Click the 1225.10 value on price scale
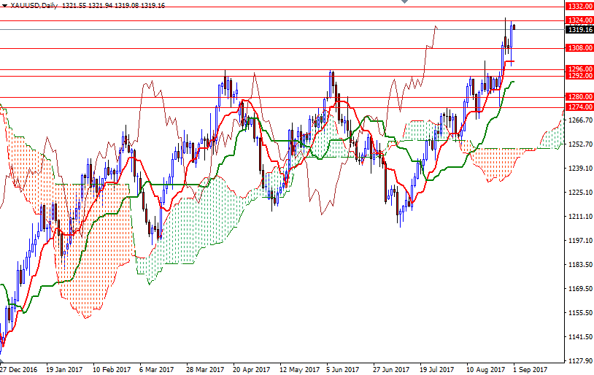Image resolution: width=594 pixels, height=375 pixels. click(579, 193)
